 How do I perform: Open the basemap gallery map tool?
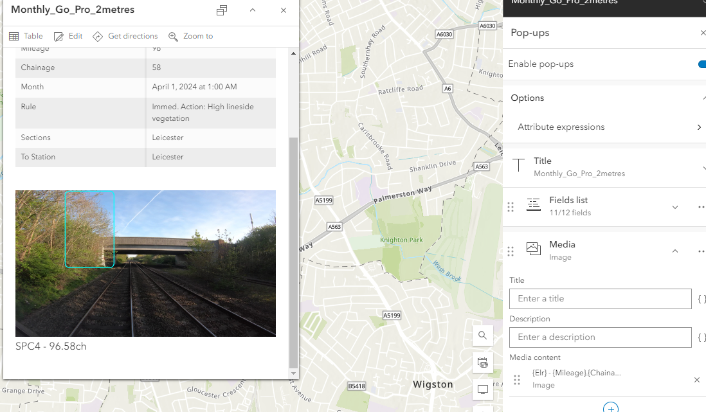[482, 363]
